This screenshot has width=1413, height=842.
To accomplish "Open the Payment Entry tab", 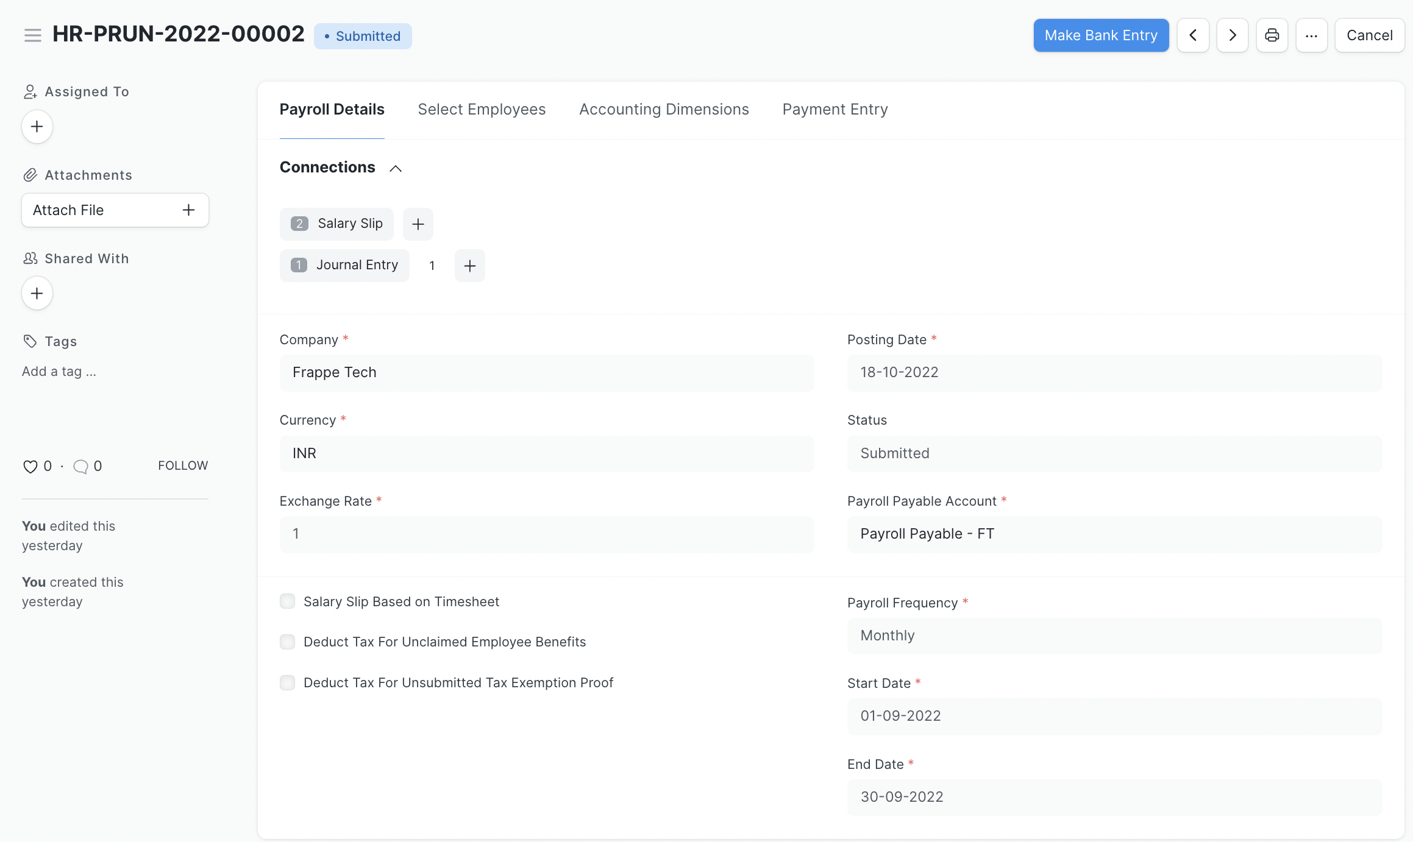I will (835, 110).
